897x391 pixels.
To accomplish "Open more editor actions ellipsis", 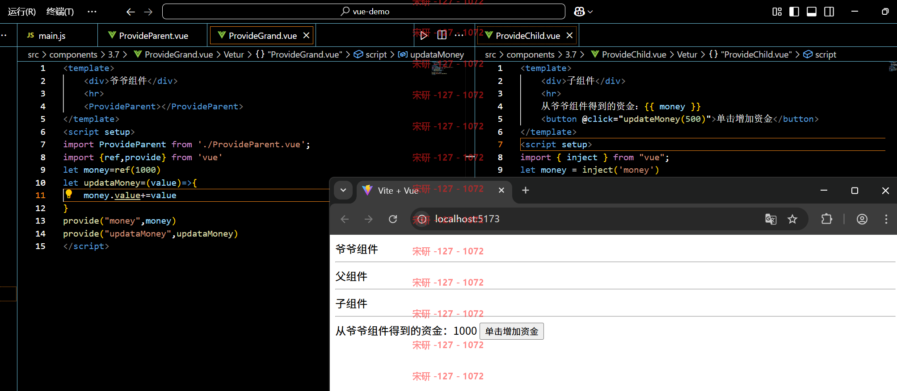I will pyautogui.click(x=459, y=35).
